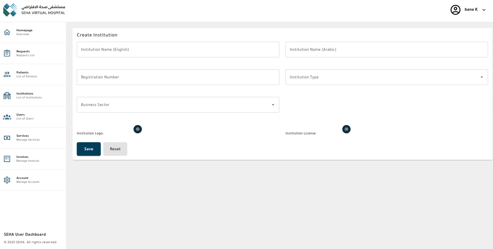Open the Business Sector dropdown
This screenshot has height=249, width=493.
tap(273, 105)
